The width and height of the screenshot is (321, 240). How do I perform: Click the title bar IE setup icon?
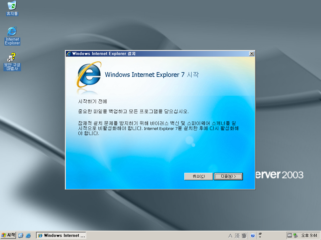click(69, 53)
